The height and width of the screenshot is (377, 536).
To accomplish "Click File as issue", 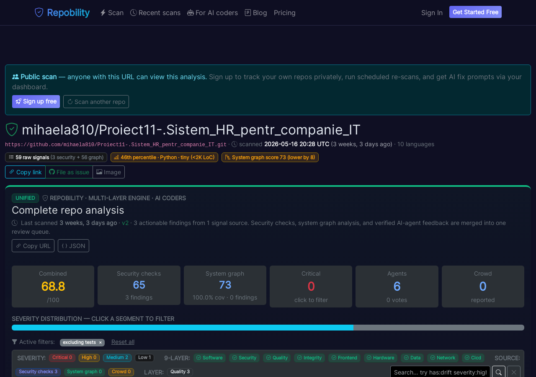I will [69, 172].
